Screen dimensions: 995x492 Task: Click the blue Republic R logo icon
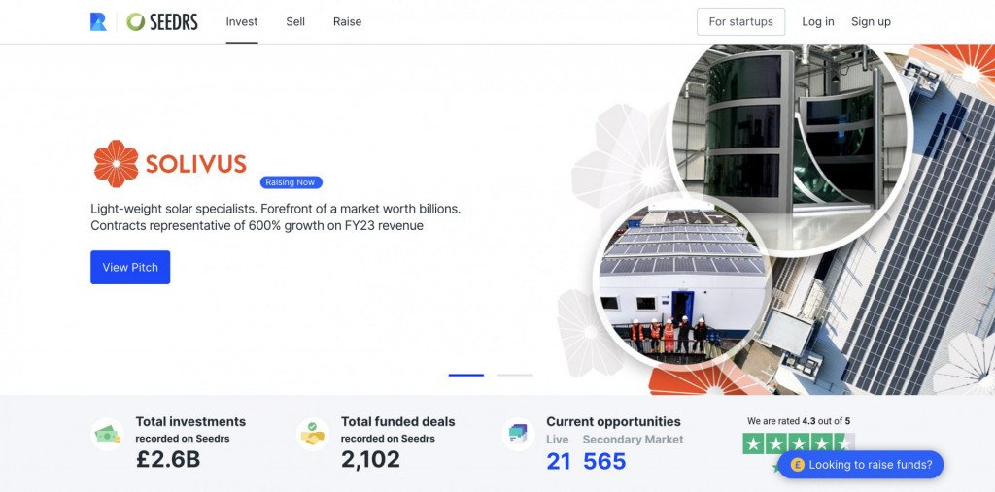pyautogui.click(x=98, y=21)
